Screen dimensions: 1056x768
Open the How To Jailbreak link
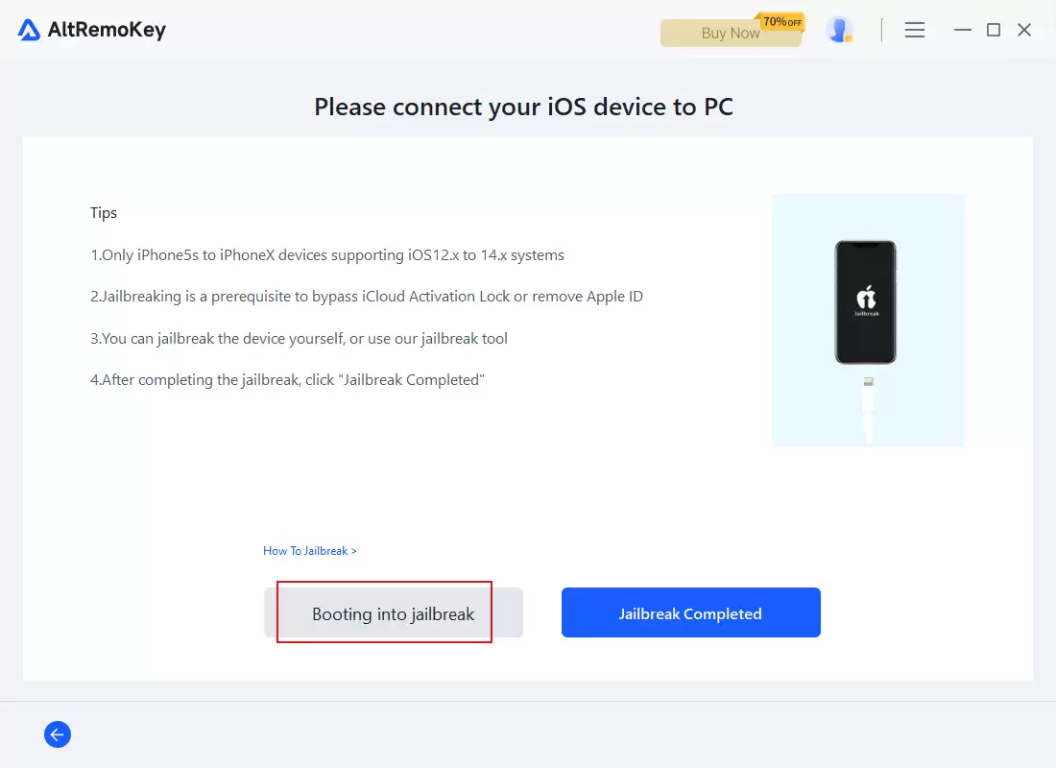click(x=310, y=551)
